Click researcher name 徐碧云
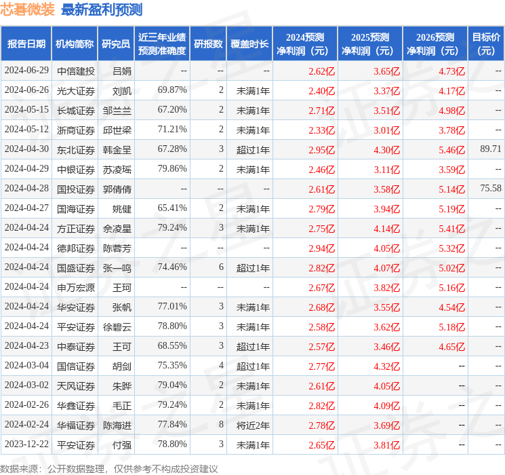The image size is (505, 475). 117,327
